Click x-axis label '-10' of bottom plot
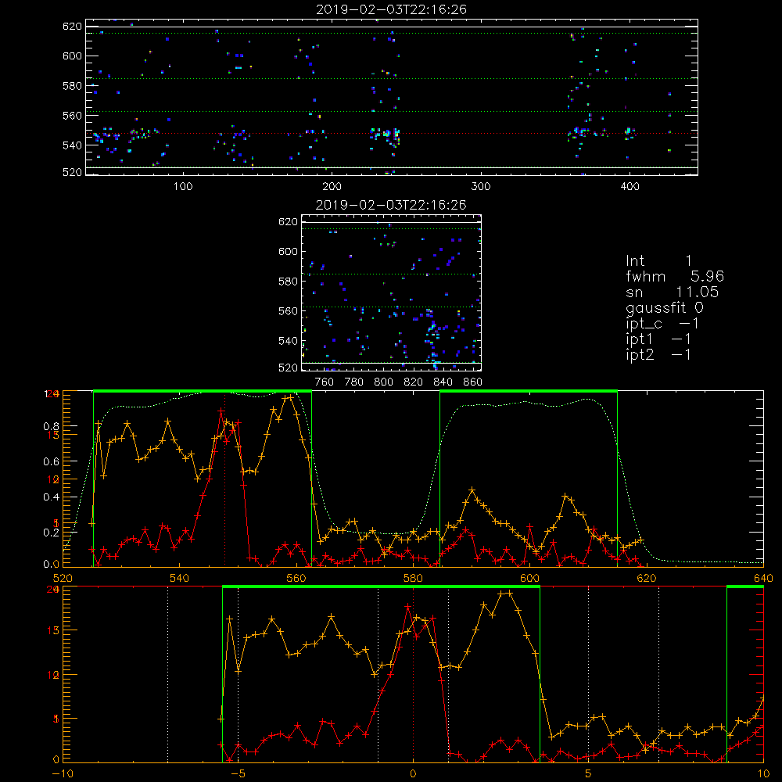 pos(63,773)
